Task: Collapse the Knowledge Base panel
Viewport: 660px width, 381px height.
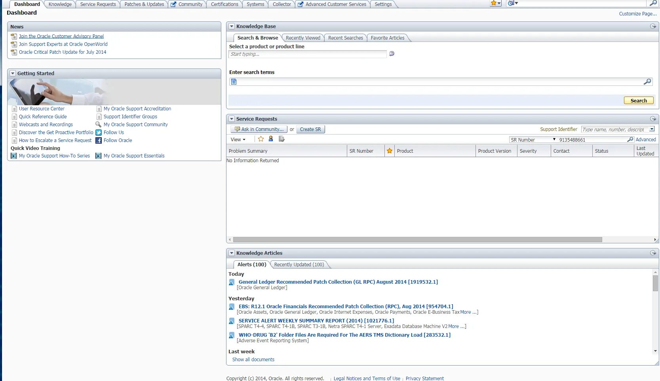Action: (232, 27)
